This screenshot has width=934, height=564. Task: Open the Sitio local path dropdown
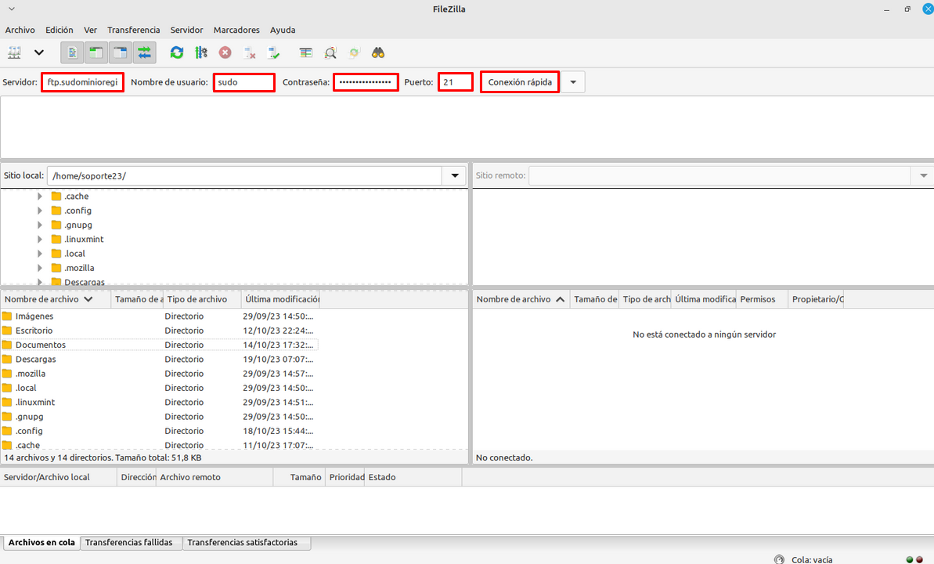click(x=455, y=176)
